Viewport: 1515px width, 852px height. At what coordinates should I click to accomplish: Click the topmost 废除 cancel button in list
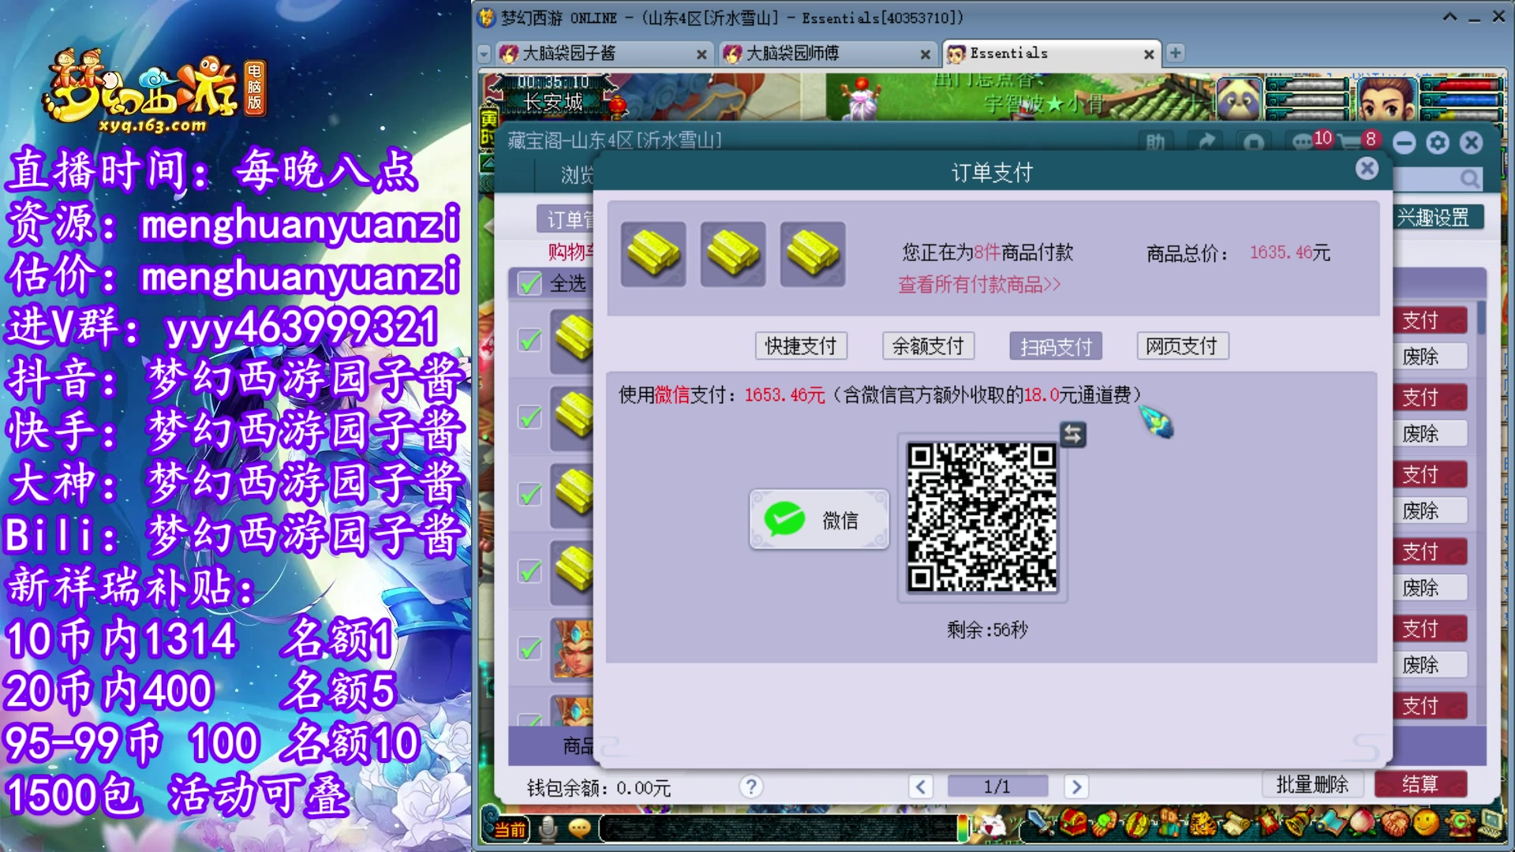[1428, 357]
